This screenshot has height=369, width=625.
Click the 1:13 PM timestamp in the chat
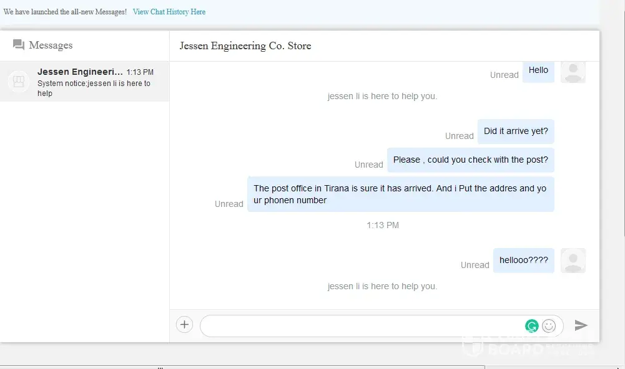tap(382, 225)
